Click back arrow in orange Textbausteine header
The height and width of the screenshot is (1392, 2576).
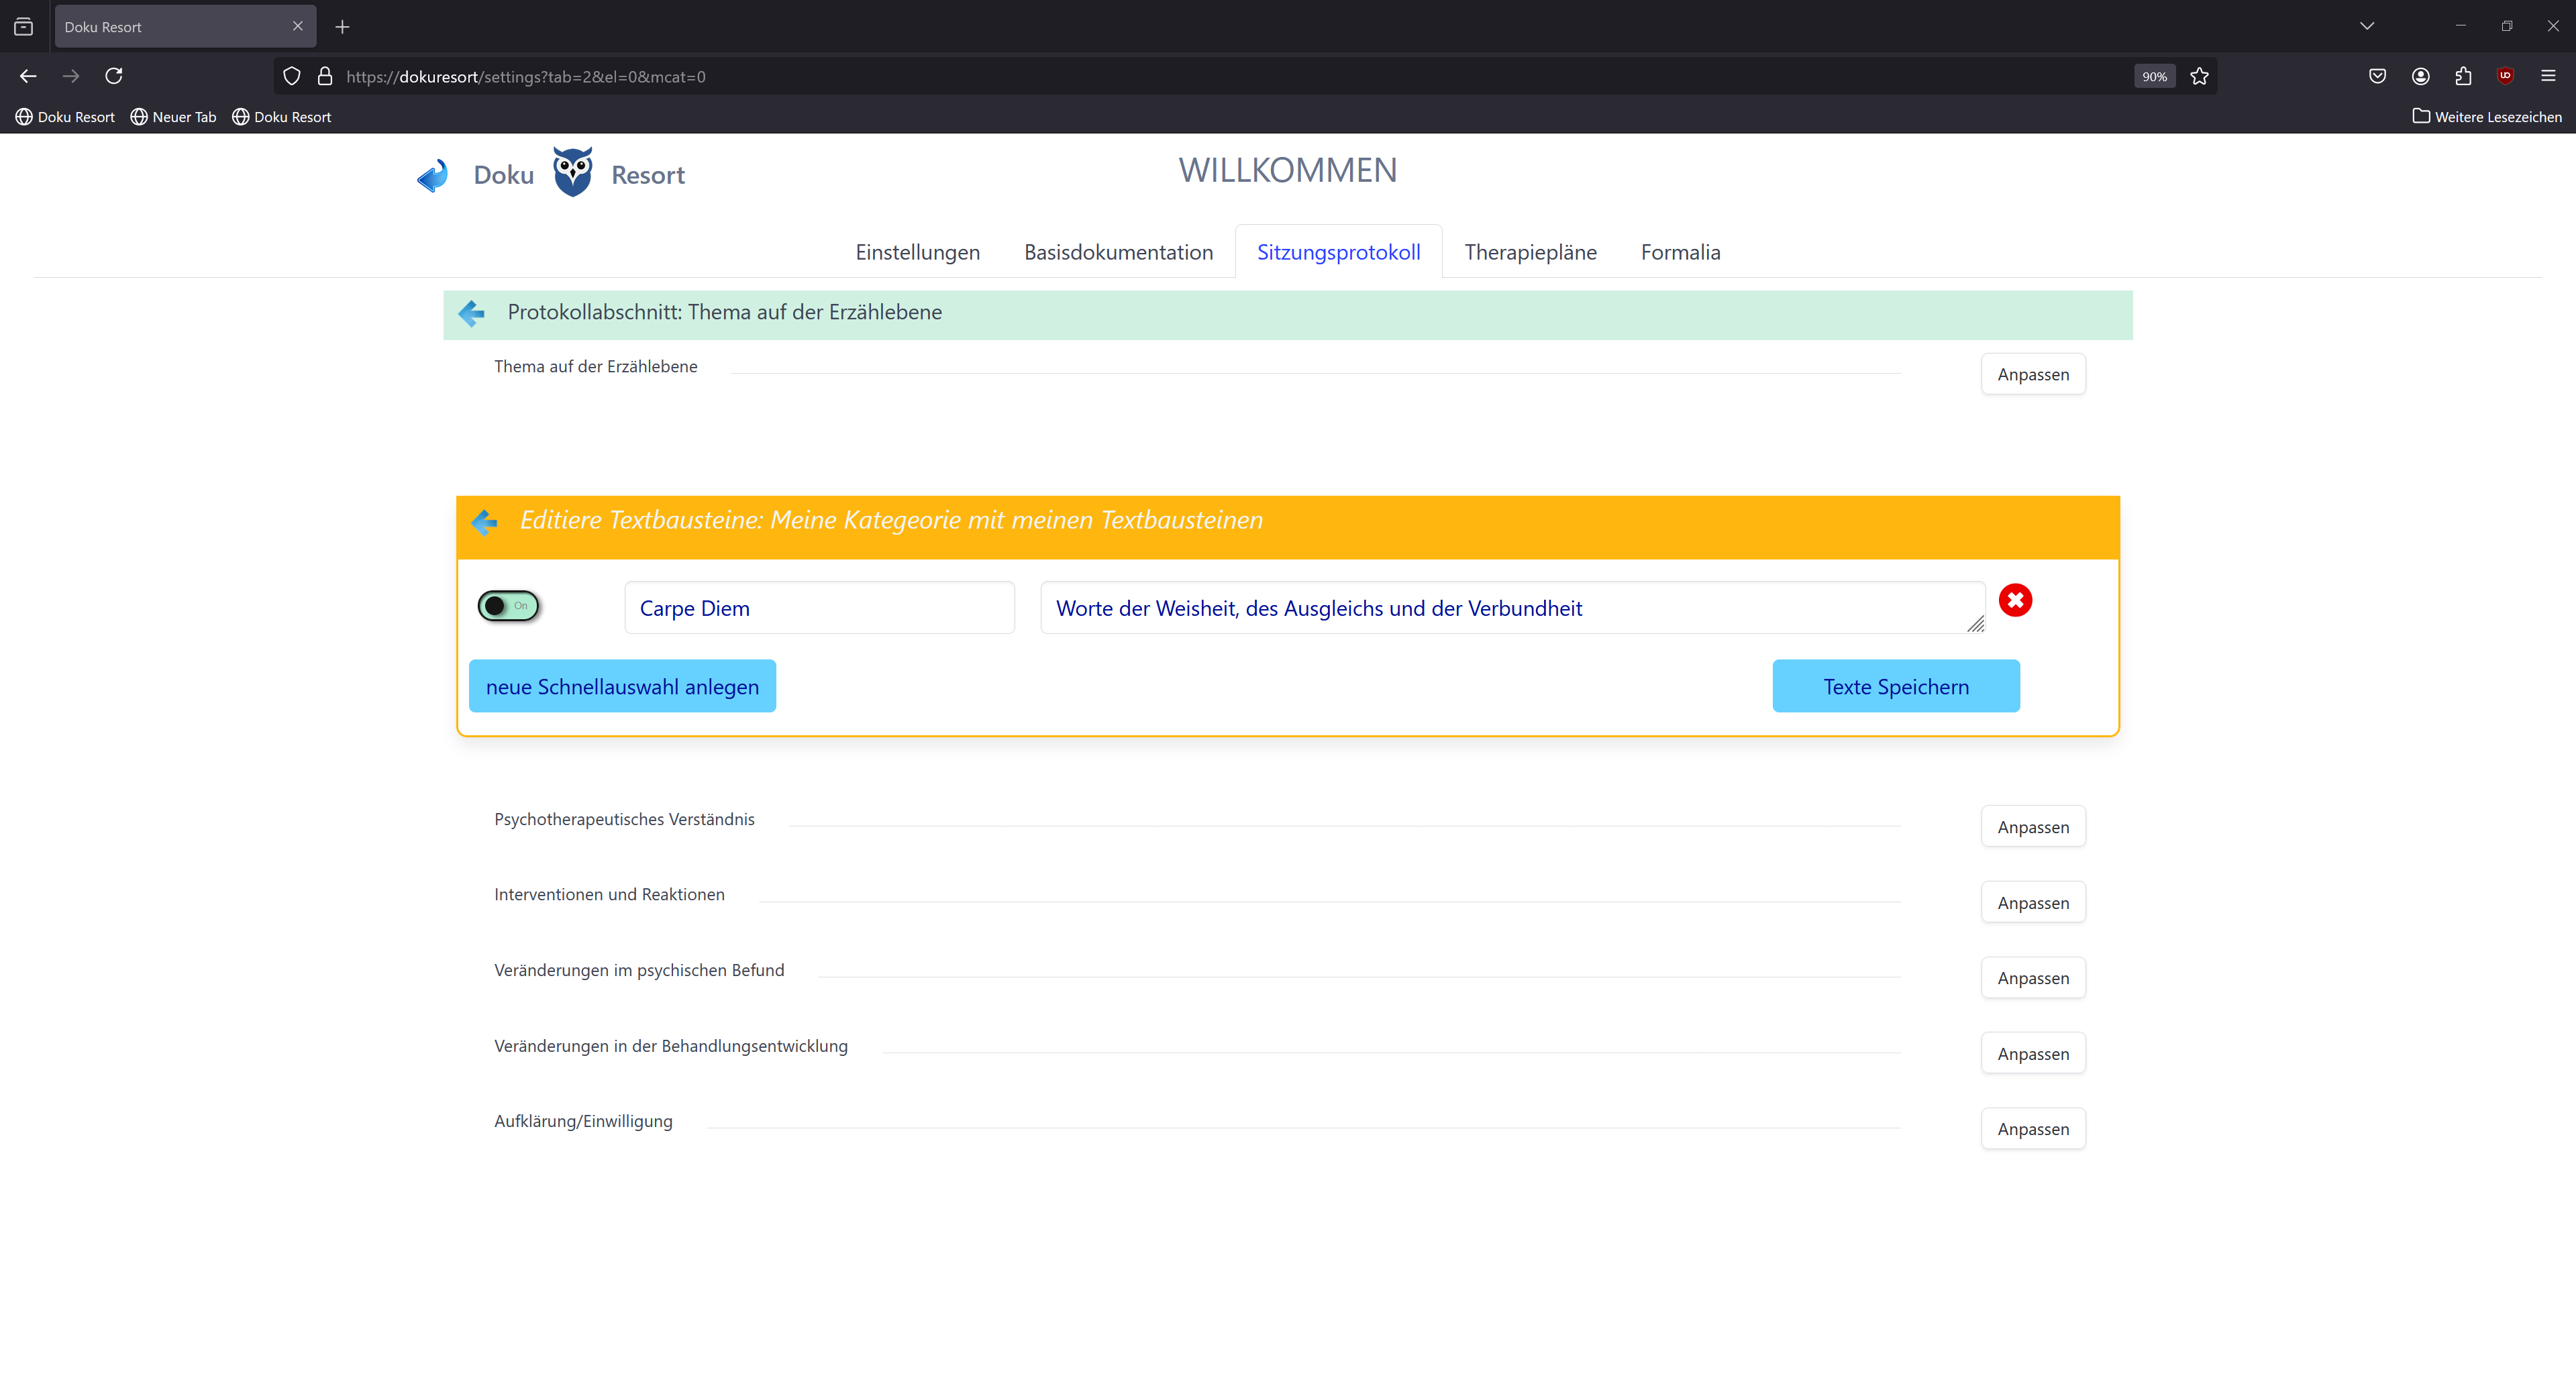click(484, 522)
